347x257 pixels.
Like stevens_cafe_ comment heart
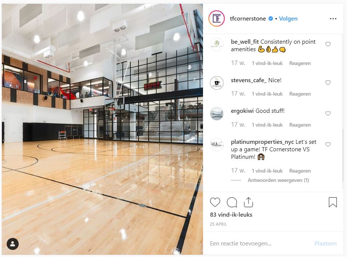328,83
